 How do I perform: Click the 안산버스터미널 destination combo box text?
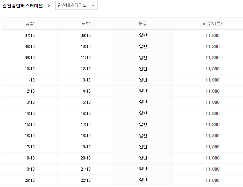(x=72, y=6)
